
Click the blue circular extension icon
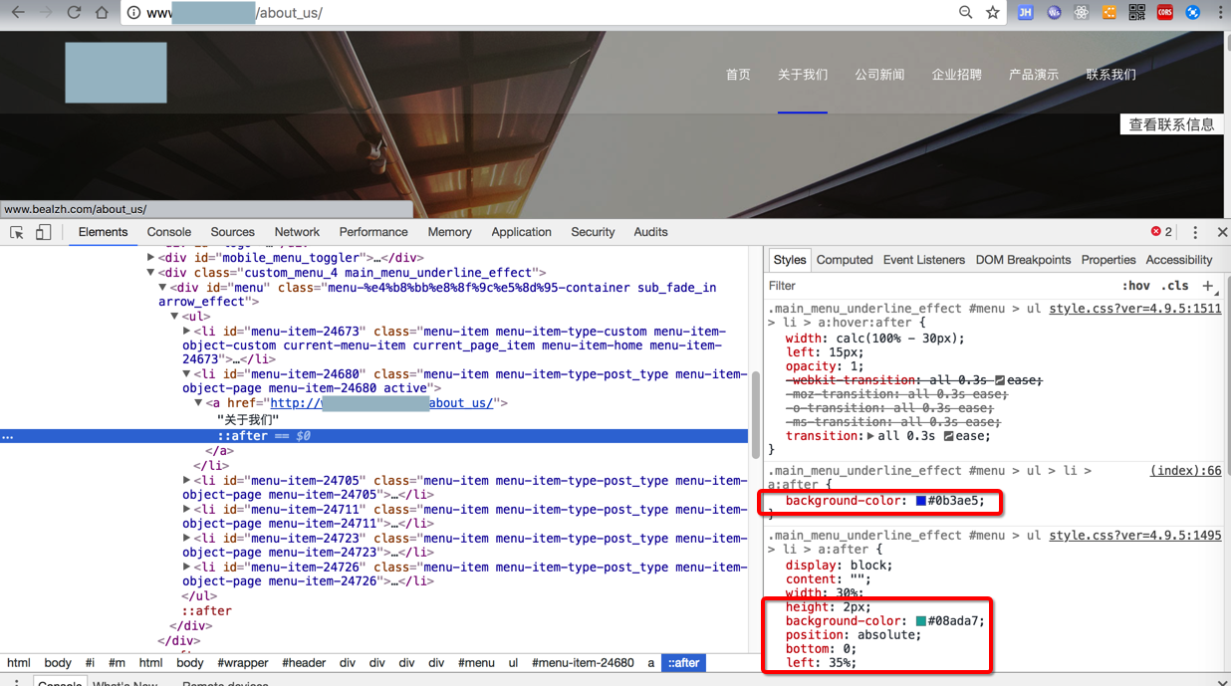(1193, 13)
